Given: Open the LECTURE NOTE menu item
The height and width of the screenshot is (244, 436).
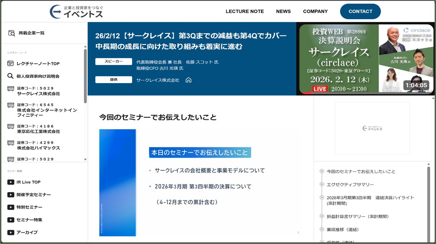Looking at the screenshot, I should [245, 11].
